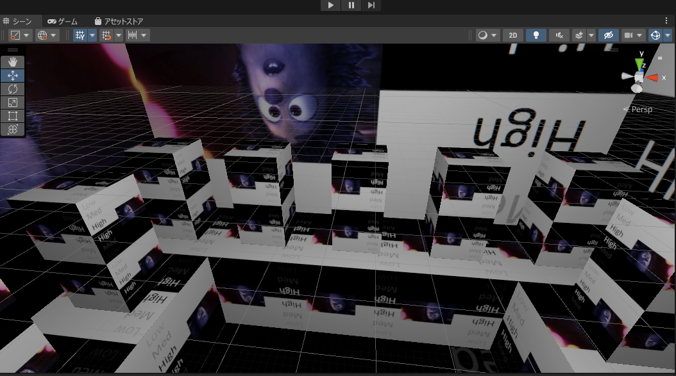Expand the handle rotation dropdown
The image size is (676, 376).
53,35
